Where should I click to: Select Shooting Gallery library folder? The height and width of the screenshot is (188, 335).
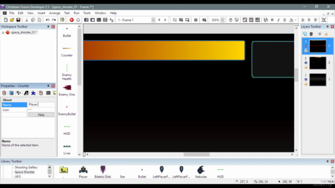26,167
